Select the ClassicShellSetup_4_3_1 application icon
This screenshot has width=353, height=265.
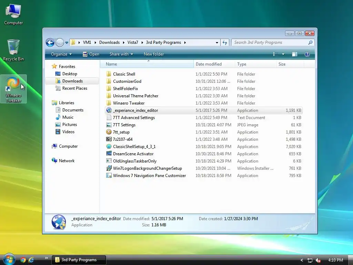(109, 146)
